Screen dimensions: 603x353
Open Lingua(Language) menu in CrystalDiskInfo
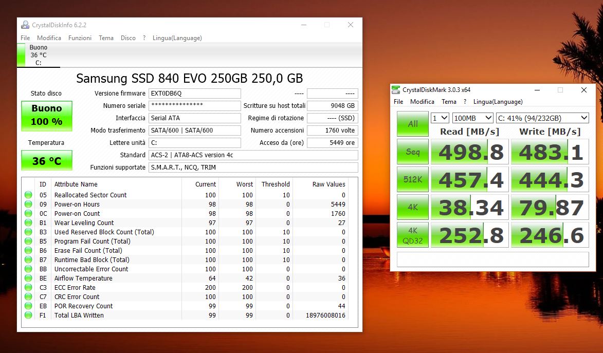pyautogui.click(x=177, y=38)
